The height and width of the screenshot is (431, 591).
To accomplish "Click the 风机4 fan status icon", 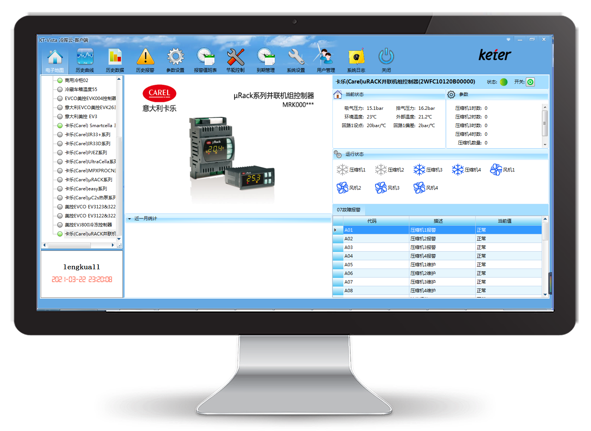I will tap(419, 188).
